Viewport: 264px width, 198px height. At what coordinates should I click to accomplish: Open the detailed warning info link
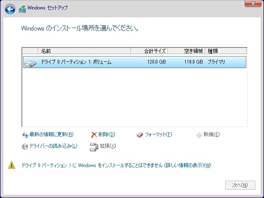click(116, 165)
